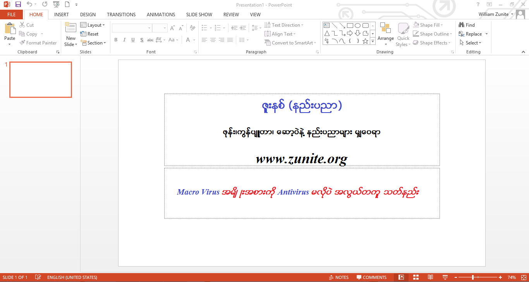This screenshot has width=529, height=282.
Task: Toggle Italic formatting
Action: tap(124, 40)
